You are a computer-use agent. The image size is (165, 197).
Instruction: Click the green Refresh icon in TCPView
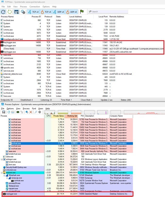click(10, 12)
